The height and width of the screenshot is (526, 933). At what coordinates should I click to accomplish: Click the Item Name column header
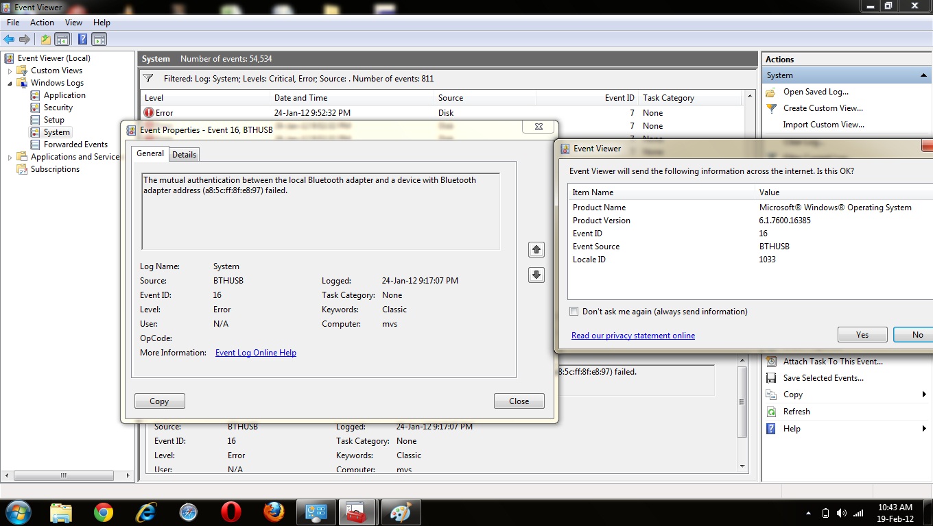661,192
